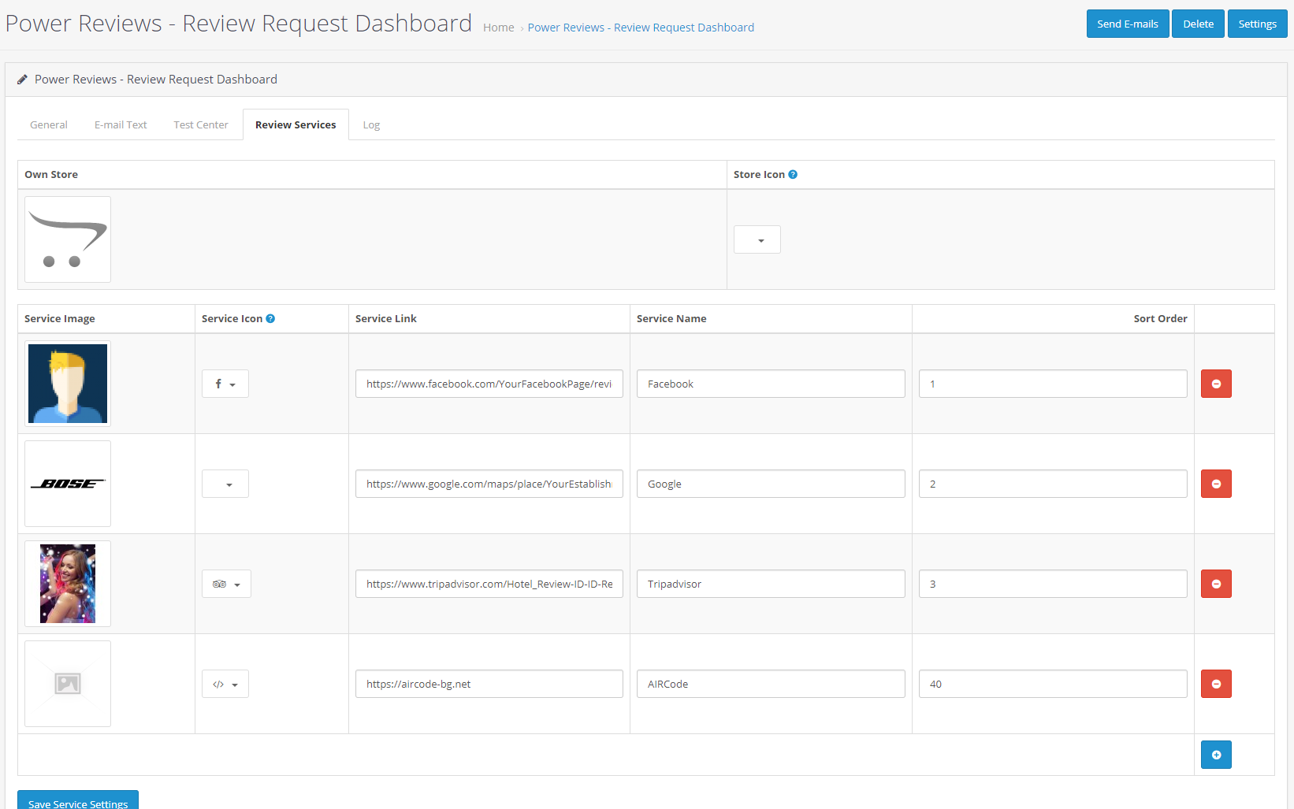Image resolution: width=1294 pixels, height=809 pixels.
Task: Select the AIRCode placeholder image
Action: pyautogui.click(x=68, y=684)
